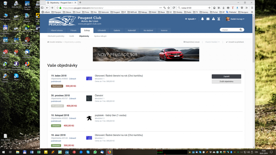Reload the page with refresh icon
This screenshot has width=276, height=155.
pyautogui.click(x=174, y=8)
